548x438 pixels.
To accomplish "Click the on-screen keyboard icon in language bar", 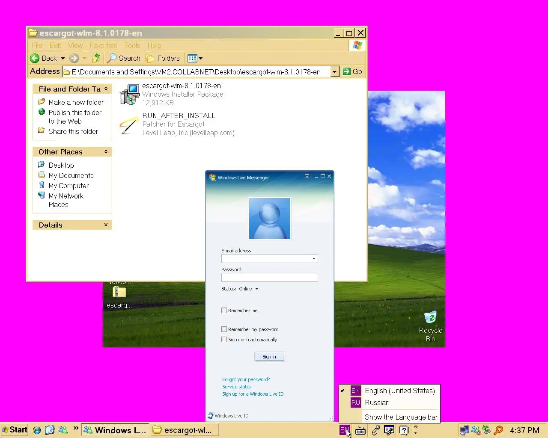I will click(360, 431).
